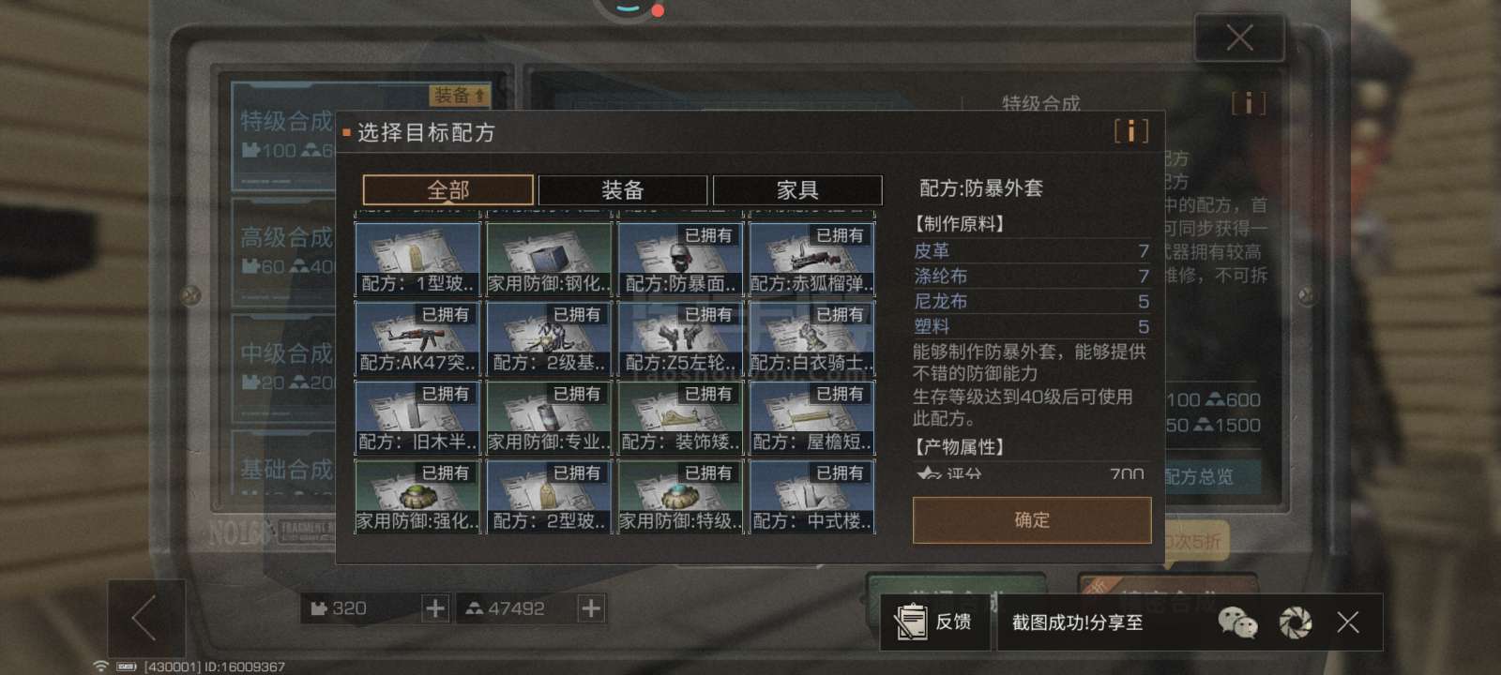Select the 防暴面具 recipe card
This screenshot has height=675, width=1501.
pyautogui.click(x=680, y=259)
